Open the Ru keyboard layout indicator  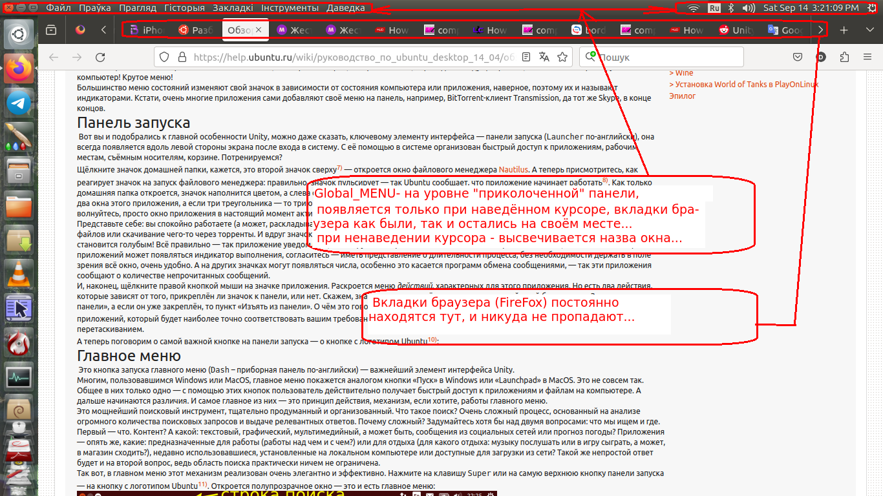(714, 8)
